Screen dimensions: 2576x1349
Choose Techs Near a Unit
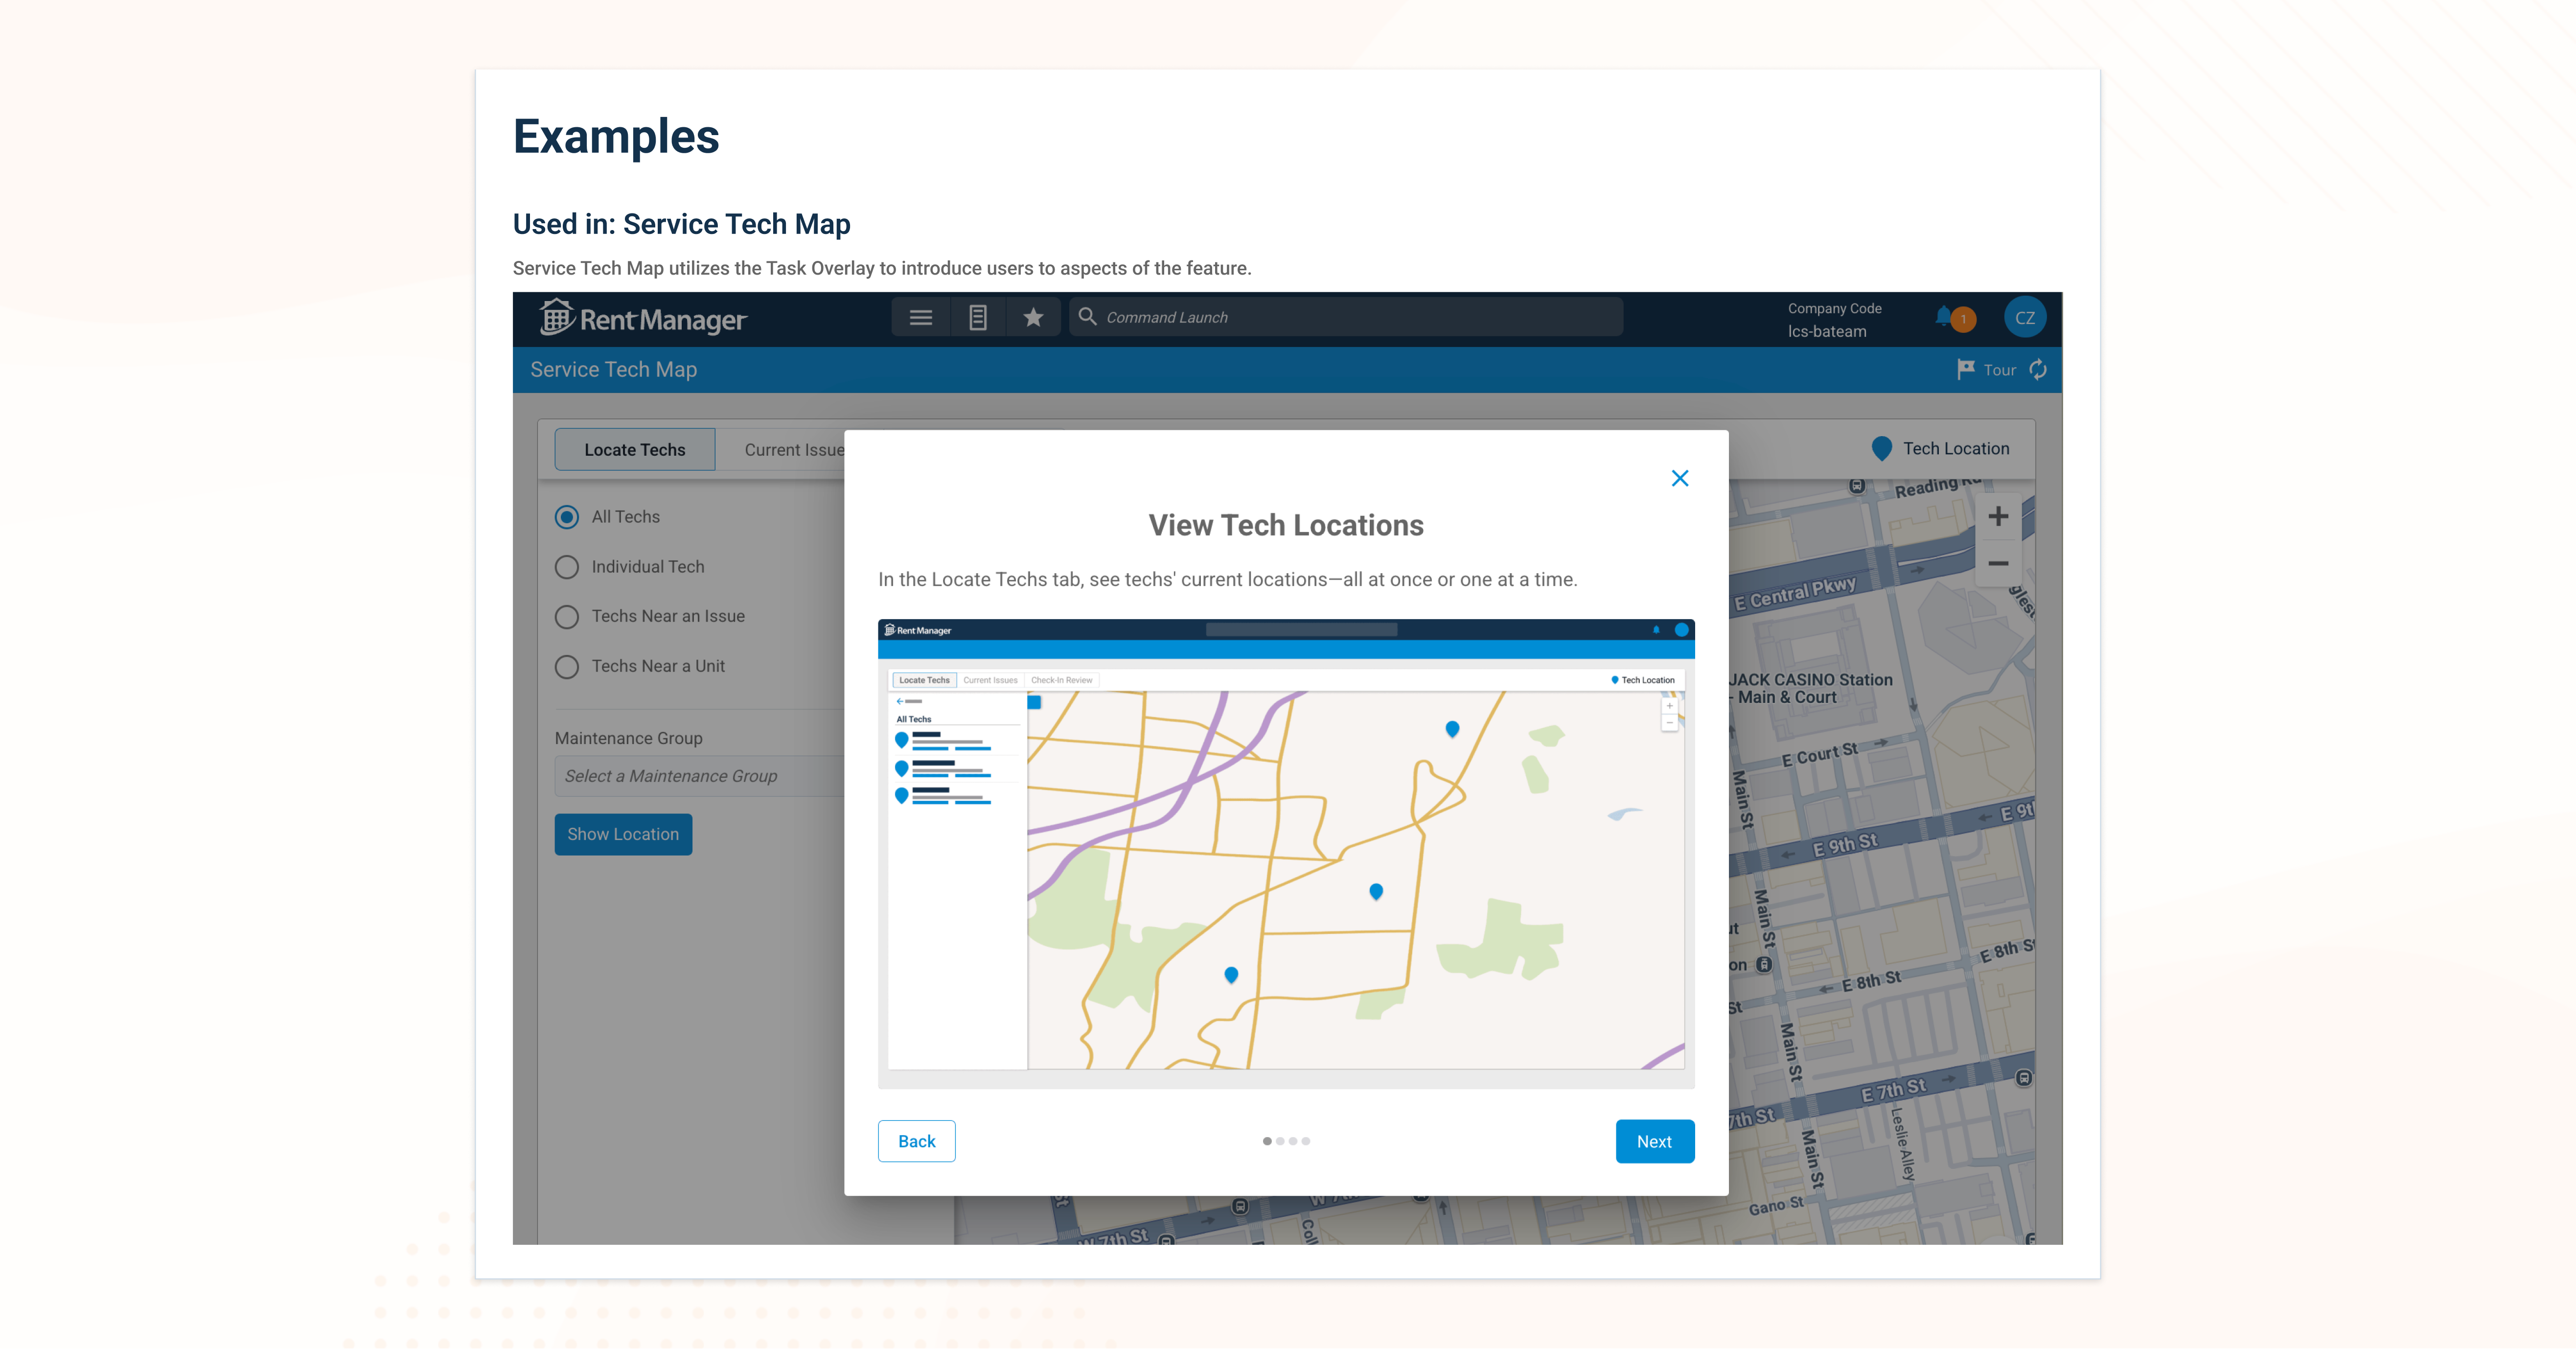tap(567, 667)
